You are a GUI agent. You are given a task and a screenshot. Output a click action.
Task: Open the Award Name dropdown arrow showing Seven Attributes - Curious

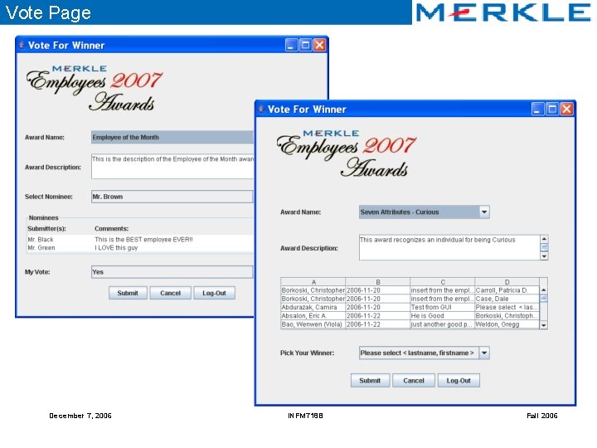484,212
